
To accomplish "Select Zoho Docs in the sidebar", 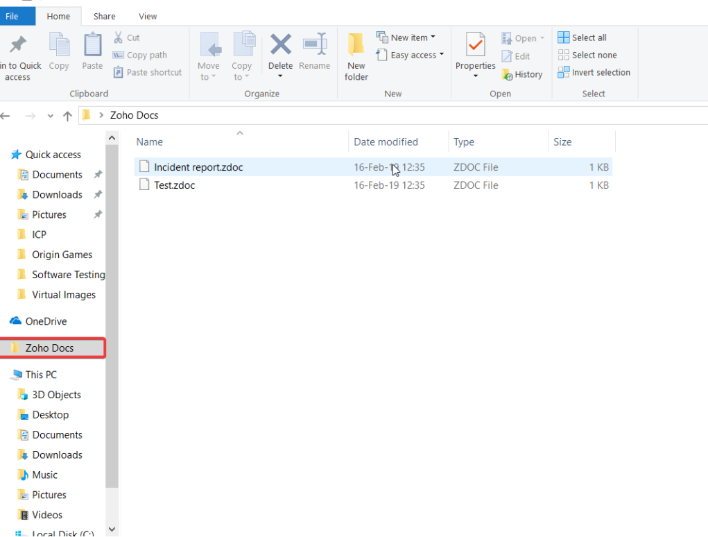I will [53, 348].
